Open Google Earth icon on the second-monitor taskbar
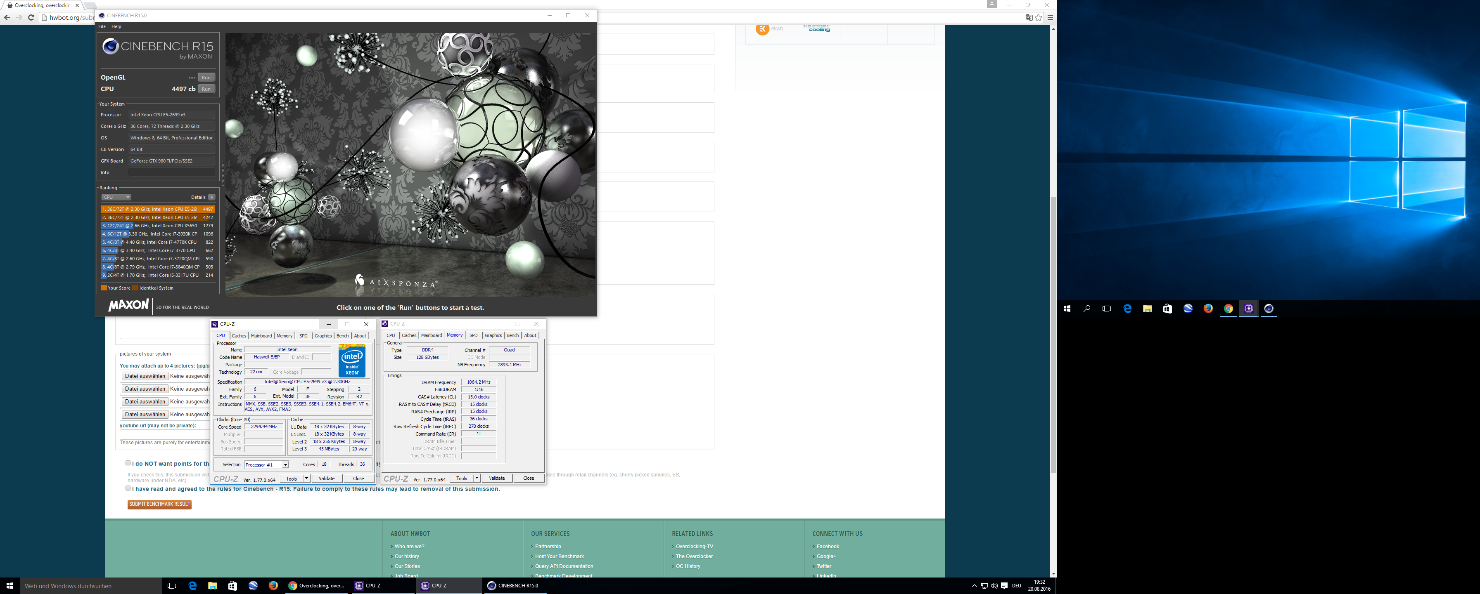Viewport: 1480px width, 594px height. 1188,309
